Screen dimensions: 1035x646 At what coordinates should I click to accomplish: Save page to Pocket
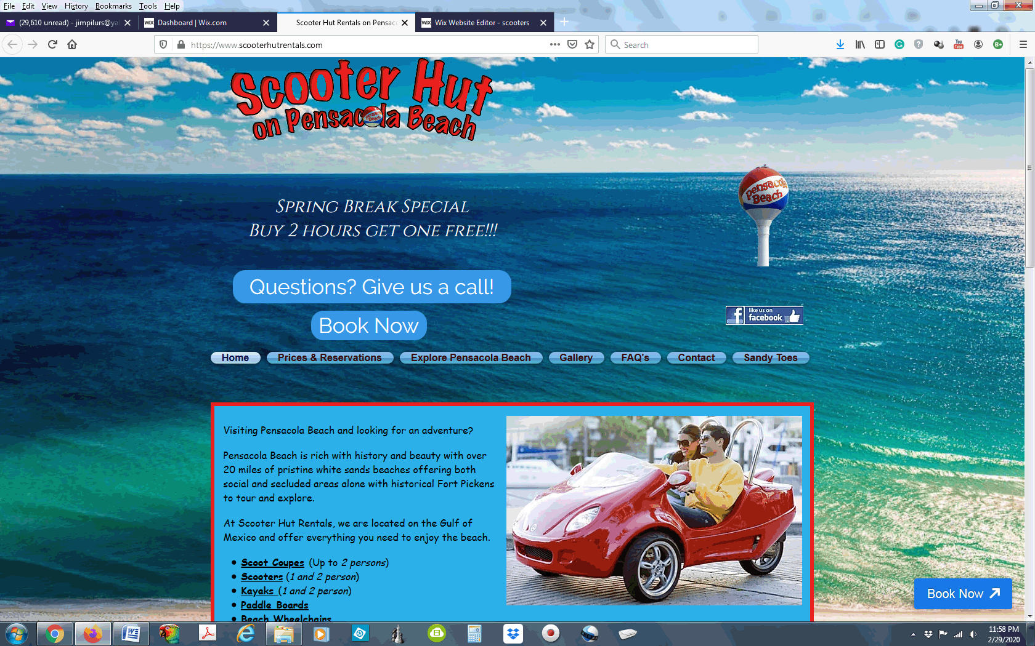pos(572,44)
